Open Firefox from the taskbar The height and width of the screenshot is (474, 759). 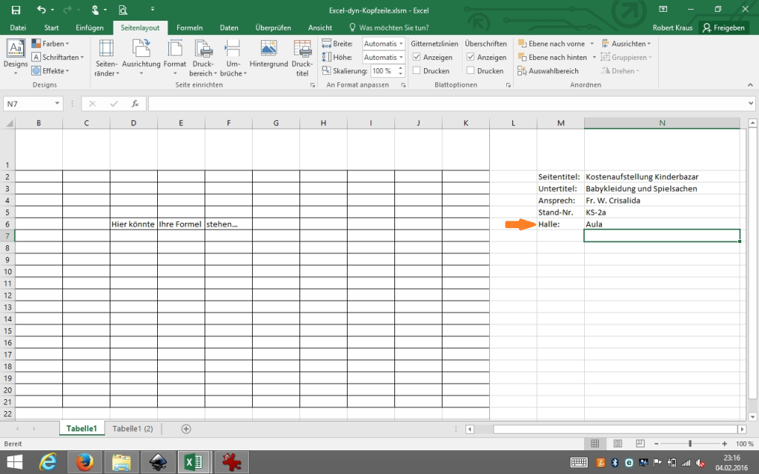pos(84,462)
